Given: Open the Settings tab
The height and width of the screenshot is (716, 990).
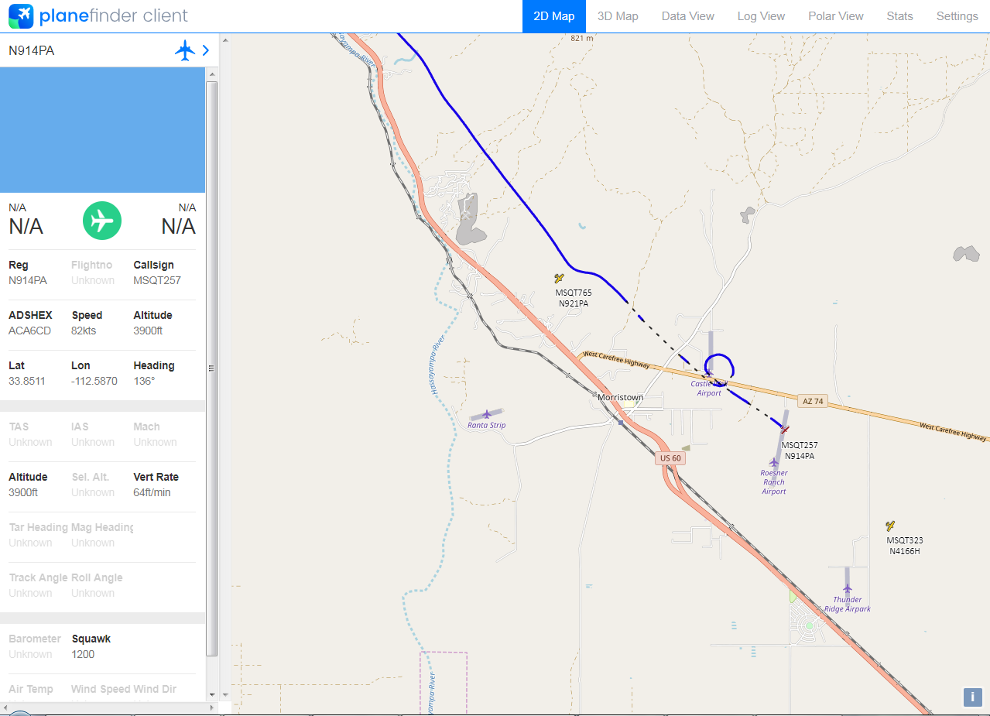Looking at the screenshot, I should (x=957, y=16).
